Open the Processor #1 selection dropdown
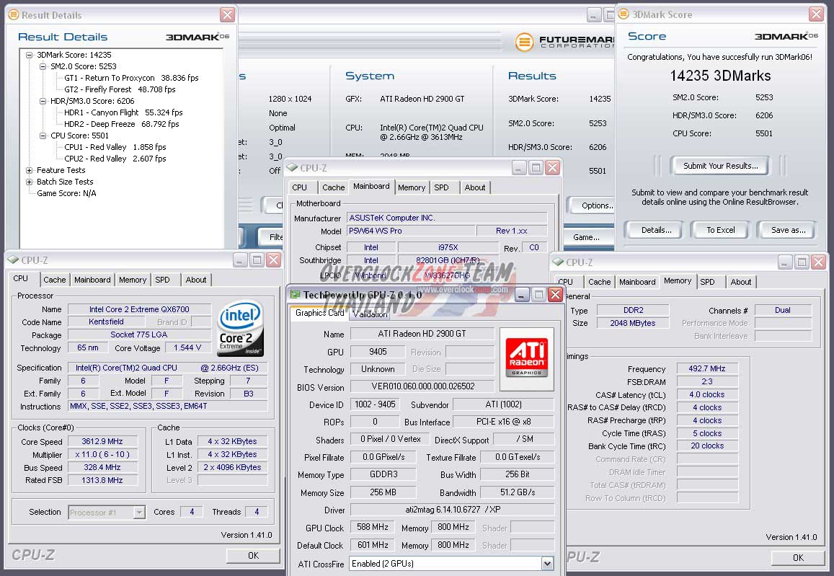Screen dimensions: 834x576 pos(139,512)
